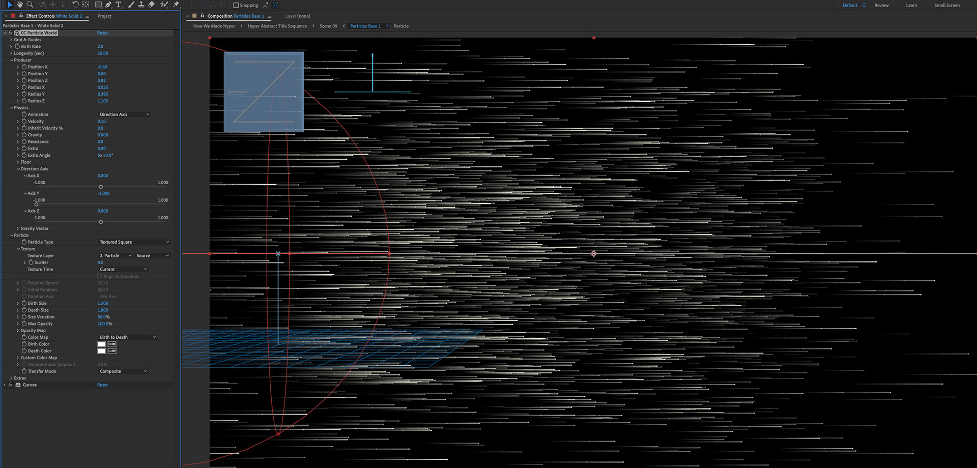Click the snap bounding box icon beside Snapping
Image resolution: width=977 pixels, height=468 pixels.
275,5
